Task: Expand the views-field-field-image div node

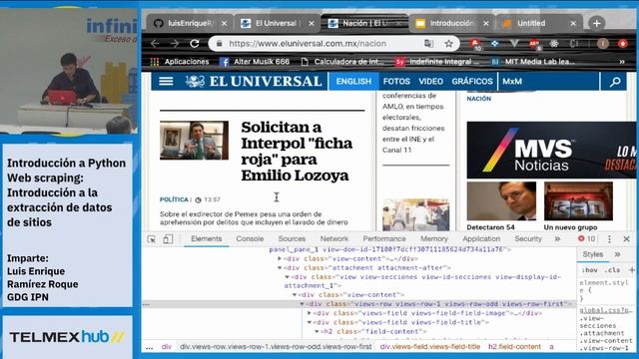Action: pyautogui.click(x=310, y=313)
